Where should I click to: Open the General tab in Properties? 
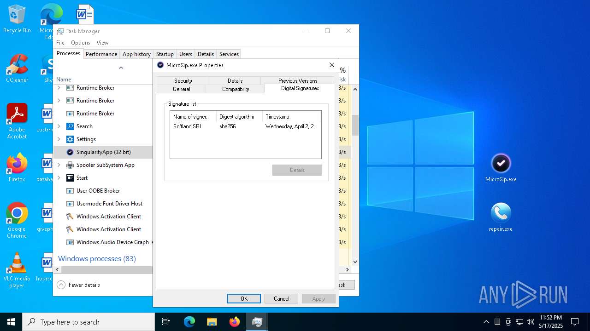pos(182,89)
